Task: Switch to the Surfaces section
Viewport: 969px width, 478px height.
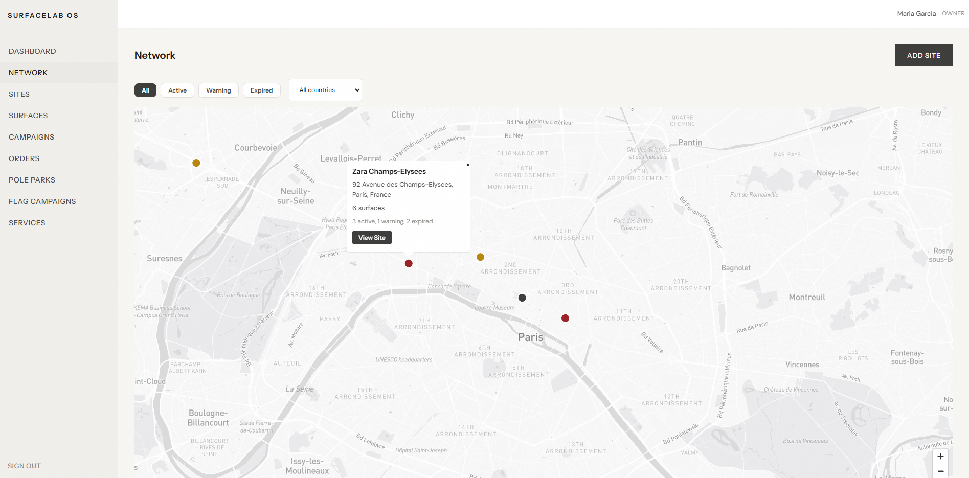Action: 28,115
